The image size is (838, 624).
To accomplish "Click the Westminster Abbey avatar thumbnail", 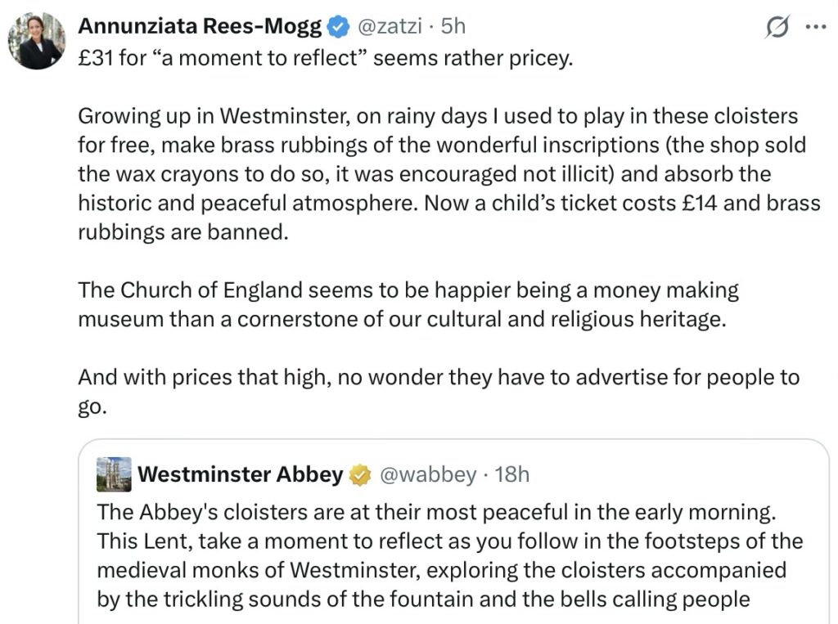I will point(114,474).
